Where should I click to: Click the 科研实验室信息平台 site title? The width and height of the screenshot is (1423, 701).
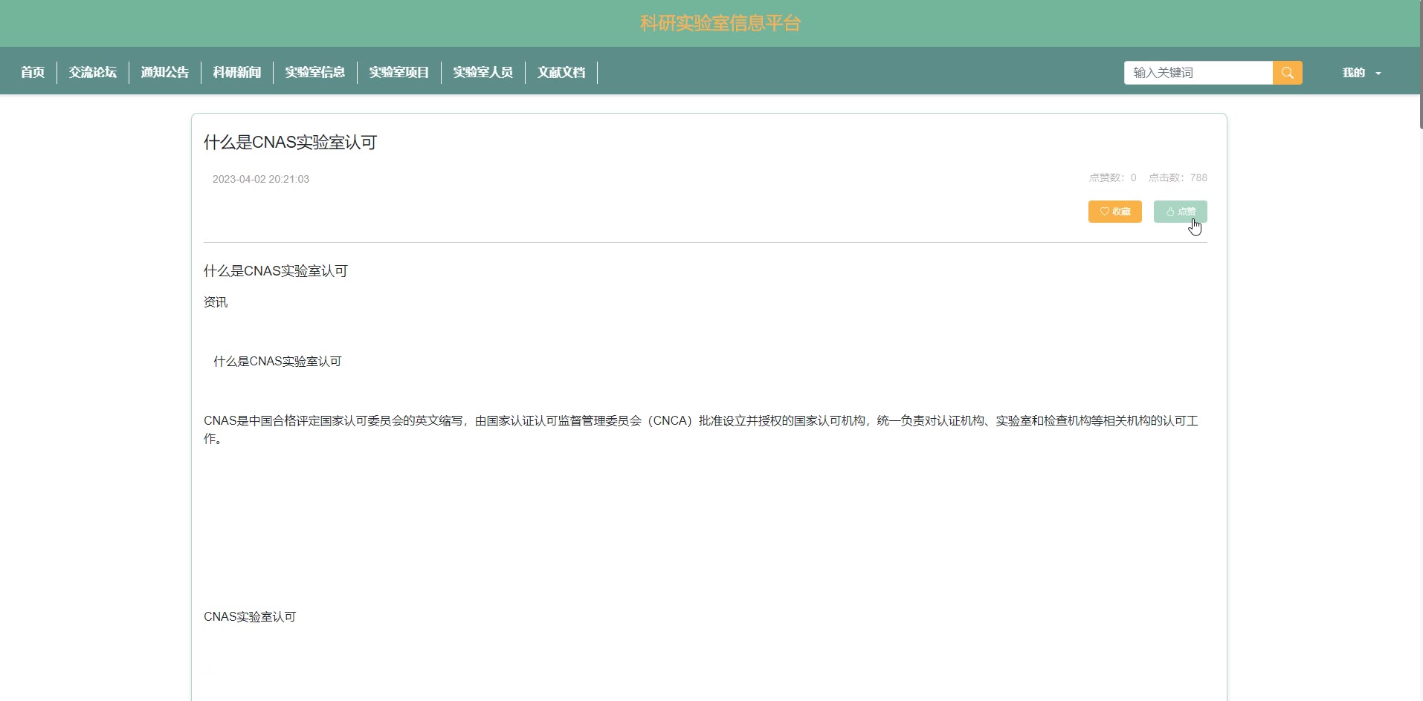pos(720,23)
